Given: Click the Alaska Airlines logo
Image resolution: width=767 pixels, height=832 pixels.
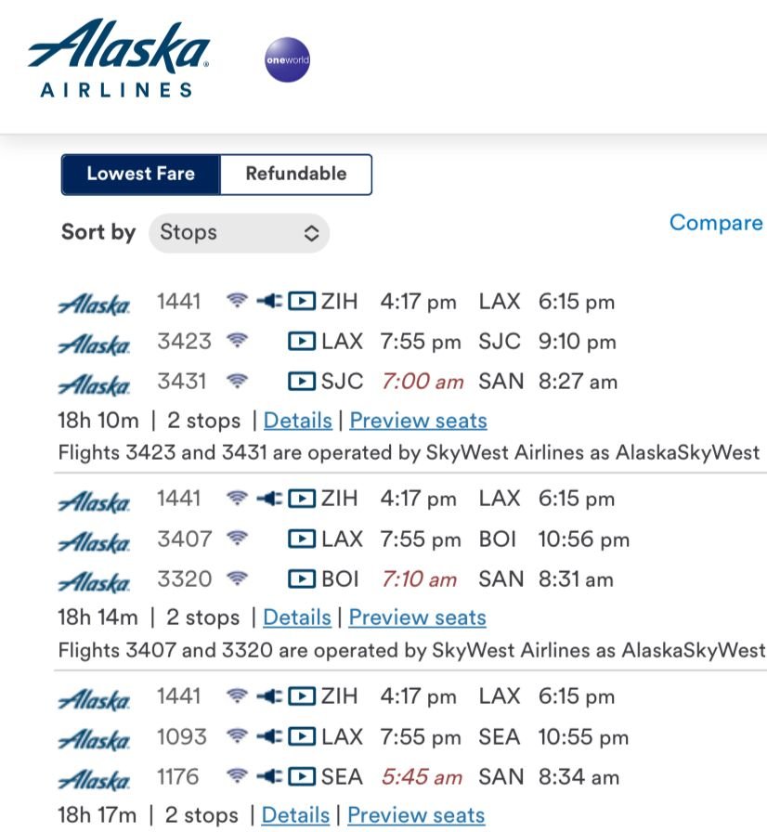Looking at the screenshot, I should point(119,59).
